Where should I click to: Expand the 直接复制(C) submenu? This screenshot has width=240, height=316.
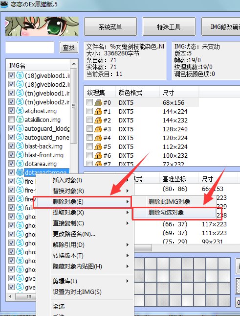tap(128, 223)
